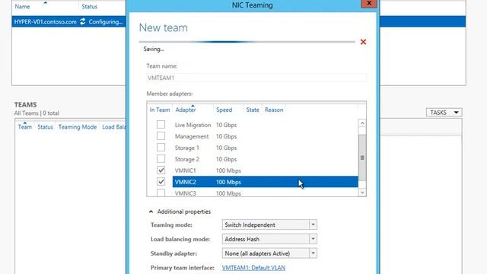The width and height of the screenshot is (487, 274).
Task: Uncheck the VMNIC1 adapter checkbox
Action: (161, 170)
